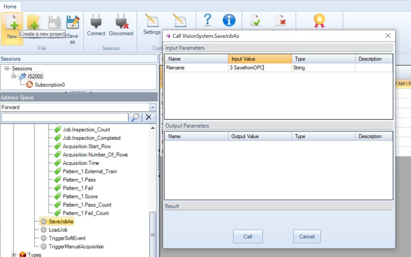Click the Filename input value field
Screen dimensions: 411x257
pos(259,68)
